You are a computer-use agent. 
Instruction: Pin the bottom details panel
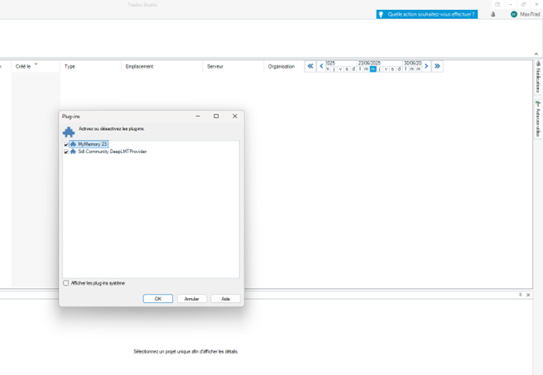[x=520, y=295]
